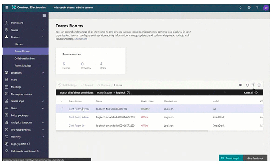Deselect the Conf Room Crystal row checkmark
Image resolution: width=270 pixels, height=164 pixels.
pos(62,109)
